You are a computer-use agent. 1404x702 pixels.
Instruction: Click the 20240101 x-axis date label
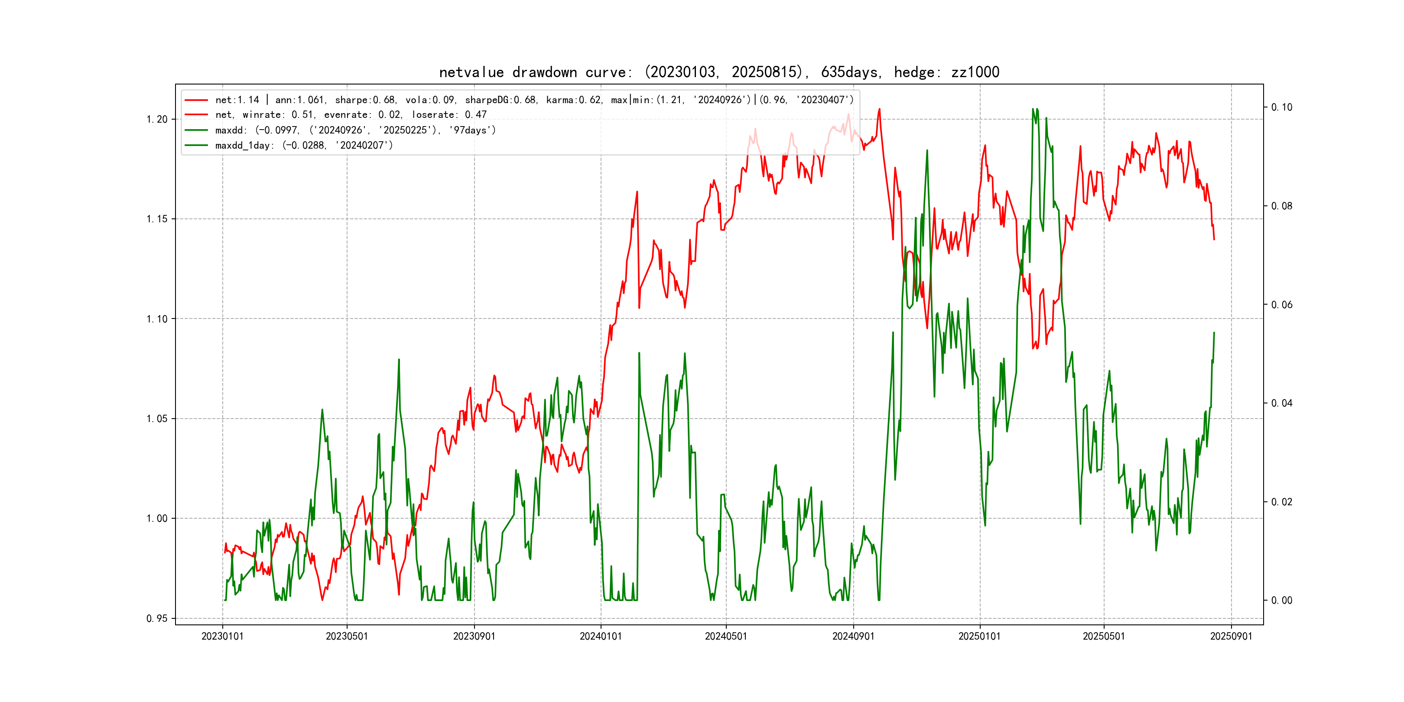601,637
